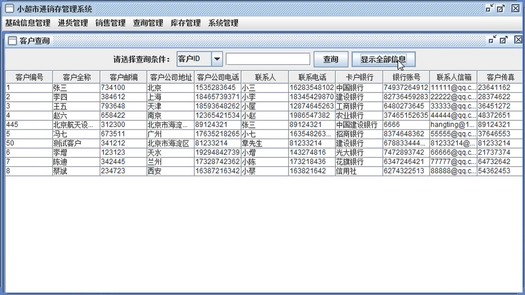Click the contact cell 小陈

coord(265,162)
